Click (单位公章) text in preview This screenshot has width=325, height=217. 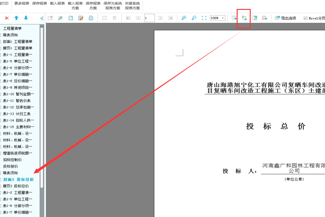click(294, 179)
